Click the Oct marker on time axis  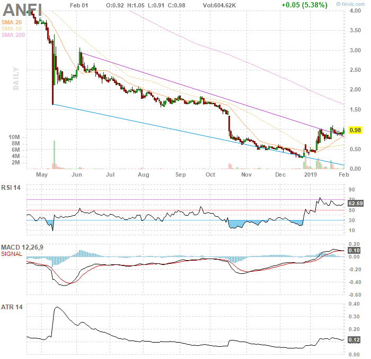tap(211, 173)
